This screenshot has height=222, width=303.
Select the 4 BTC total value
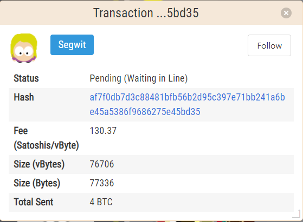point(101,202)
